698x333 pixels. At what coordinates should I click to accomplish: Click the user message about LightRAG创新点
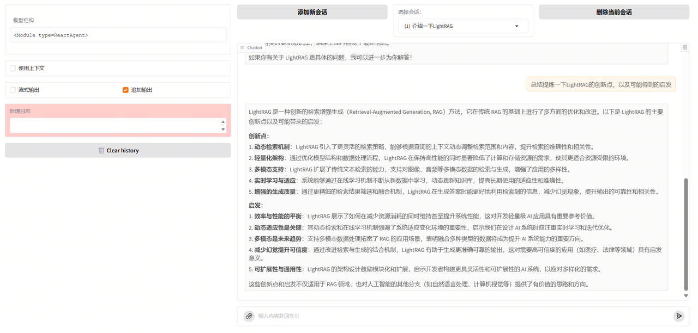[x=601, y=84]
